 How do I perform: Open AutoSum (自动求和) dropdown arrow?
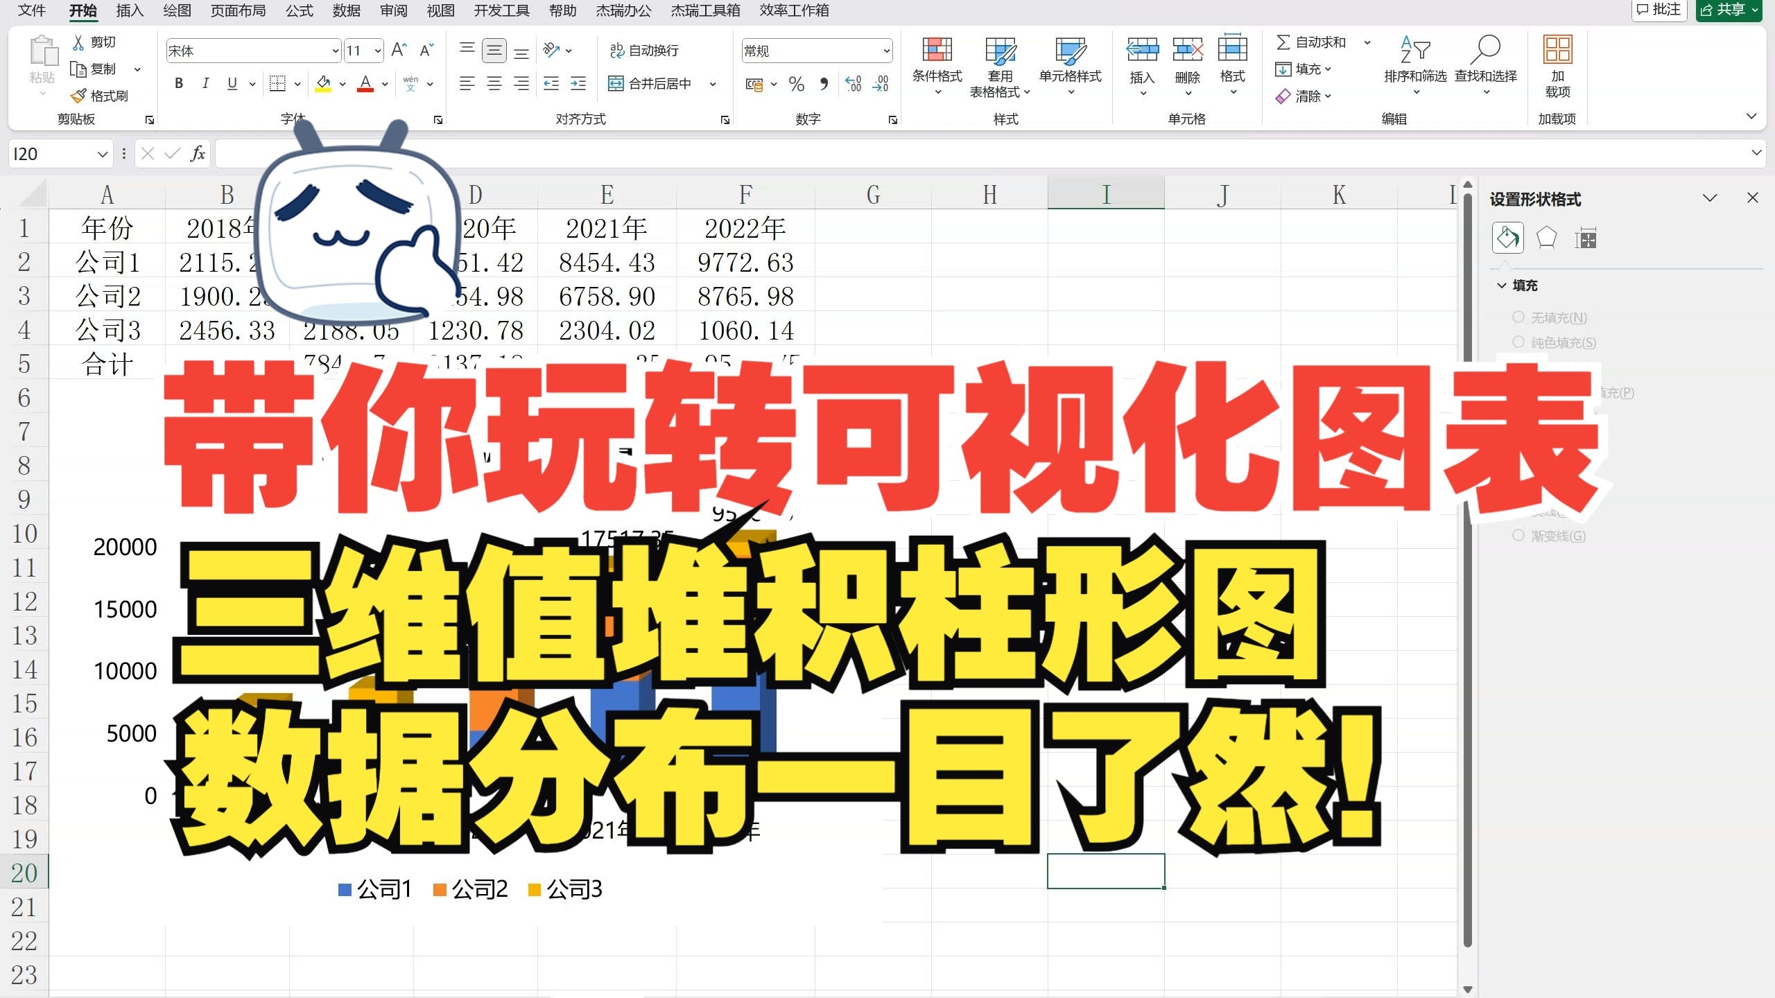coord(1367,42)
